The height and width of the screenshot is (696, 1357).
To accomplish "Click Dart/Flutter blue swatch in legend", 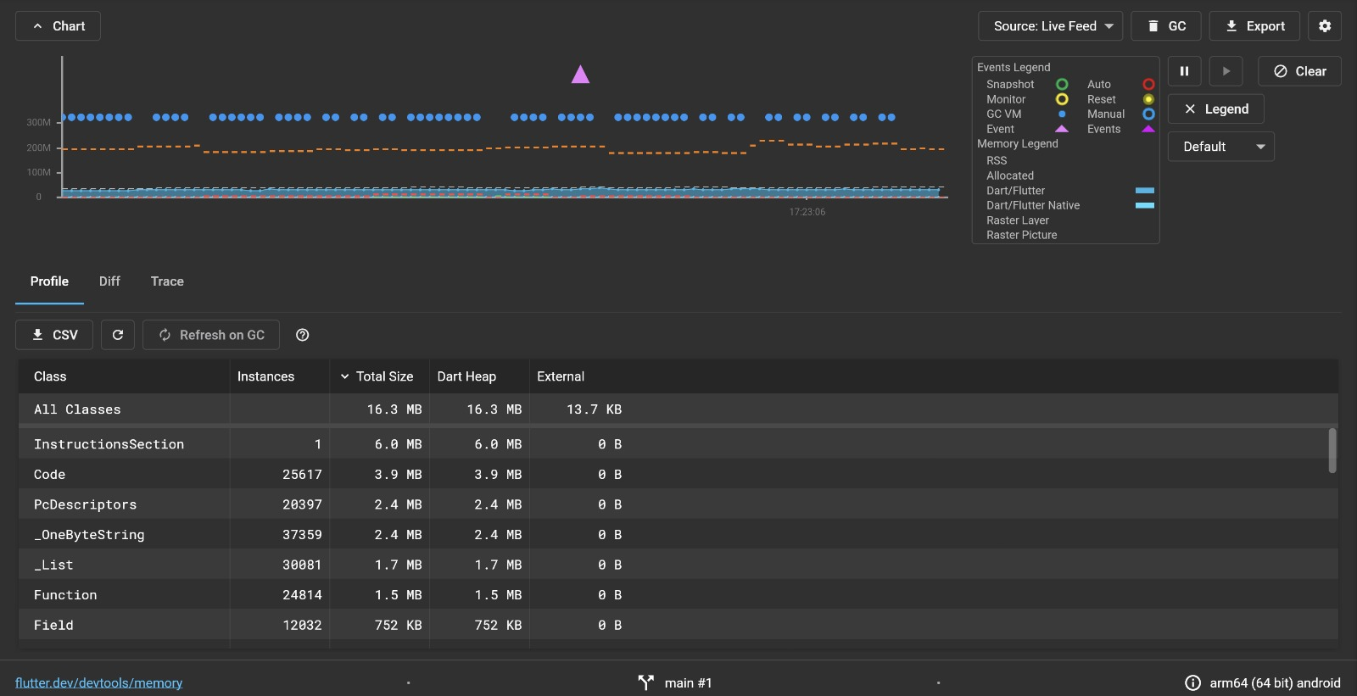I will coord(1145,191).
